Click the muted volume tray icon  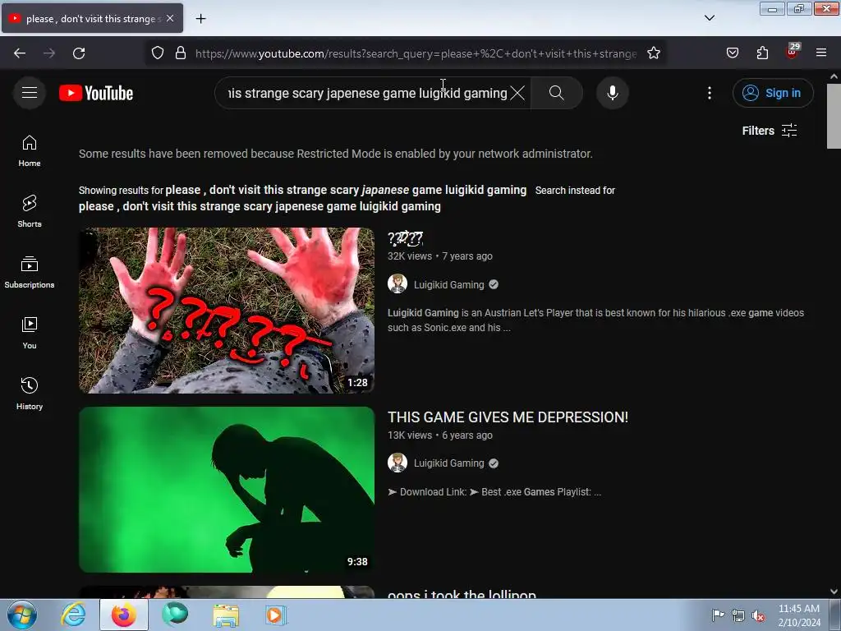pyautogui.click(x=758, y=615)
